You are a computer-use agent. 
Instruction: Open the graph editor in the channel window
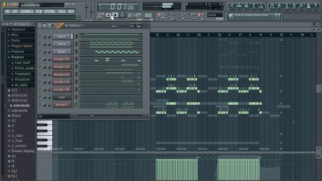click(x=133, y=26)
